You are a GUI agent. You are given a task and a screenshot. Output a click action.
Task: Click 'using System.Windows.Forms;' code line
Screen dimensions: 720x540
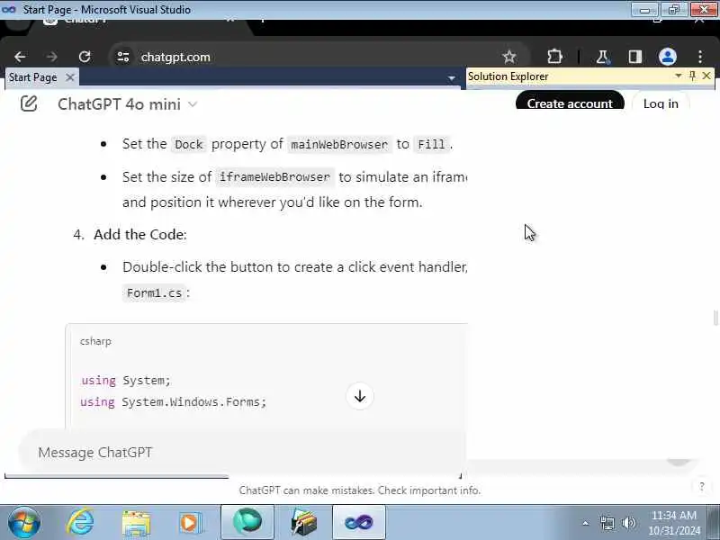(x=173, y=402)
